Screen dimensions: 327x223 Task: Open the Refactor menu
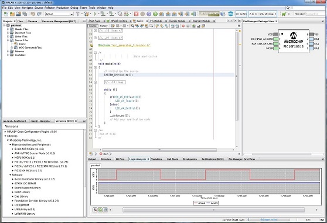[x=50, y=8]
